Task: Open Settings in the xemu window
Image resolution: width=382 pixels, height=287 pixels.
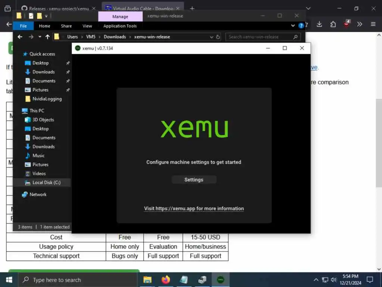Action: [194, 180]
